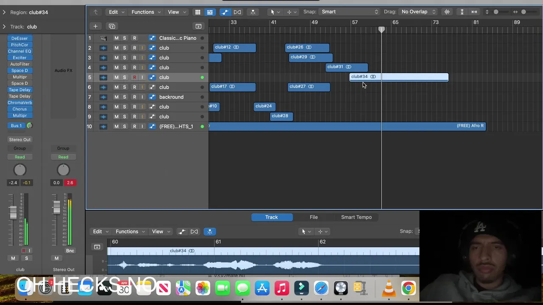Click the vertical auto zoom icon

[x=462, y=12]
